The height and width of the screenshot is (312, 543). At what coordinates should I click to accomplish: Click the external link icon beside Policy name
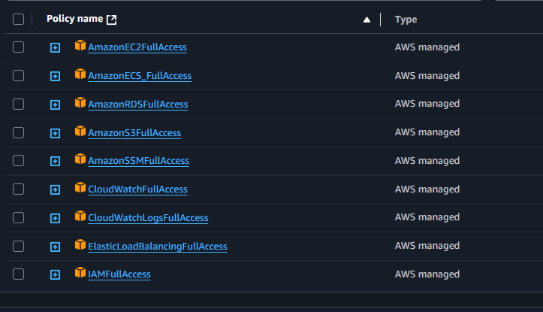point(112,20)
